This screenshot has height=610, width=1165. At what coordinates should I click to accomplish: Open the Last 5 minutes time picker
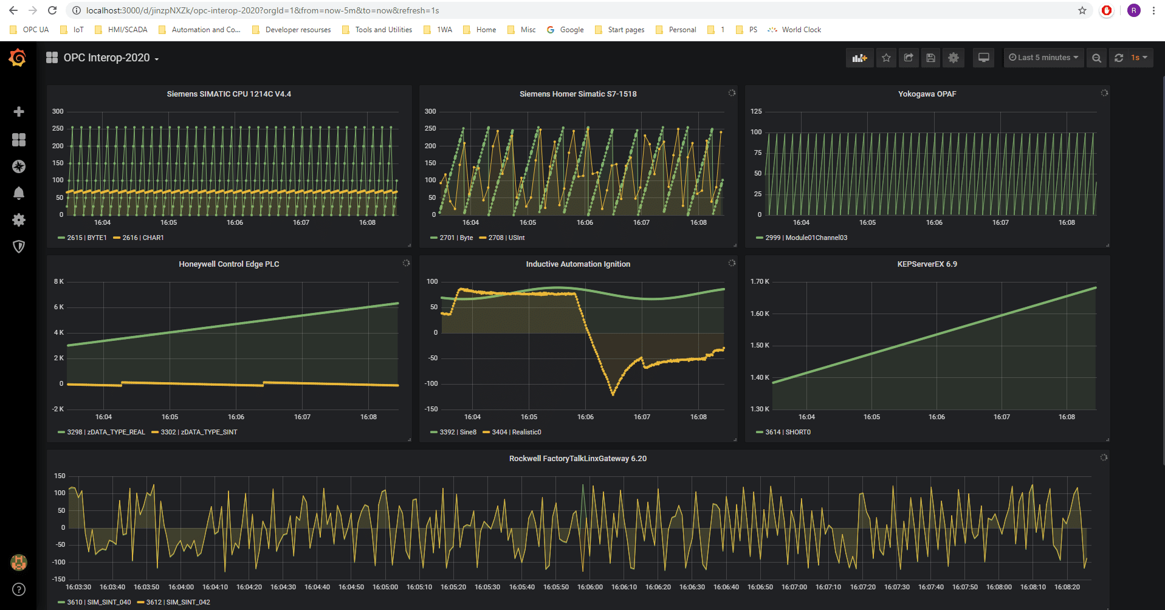point(1043,58)
